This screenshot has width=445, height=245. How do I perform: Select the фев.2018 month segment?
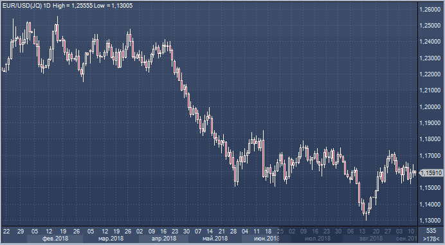coord(55,239)
